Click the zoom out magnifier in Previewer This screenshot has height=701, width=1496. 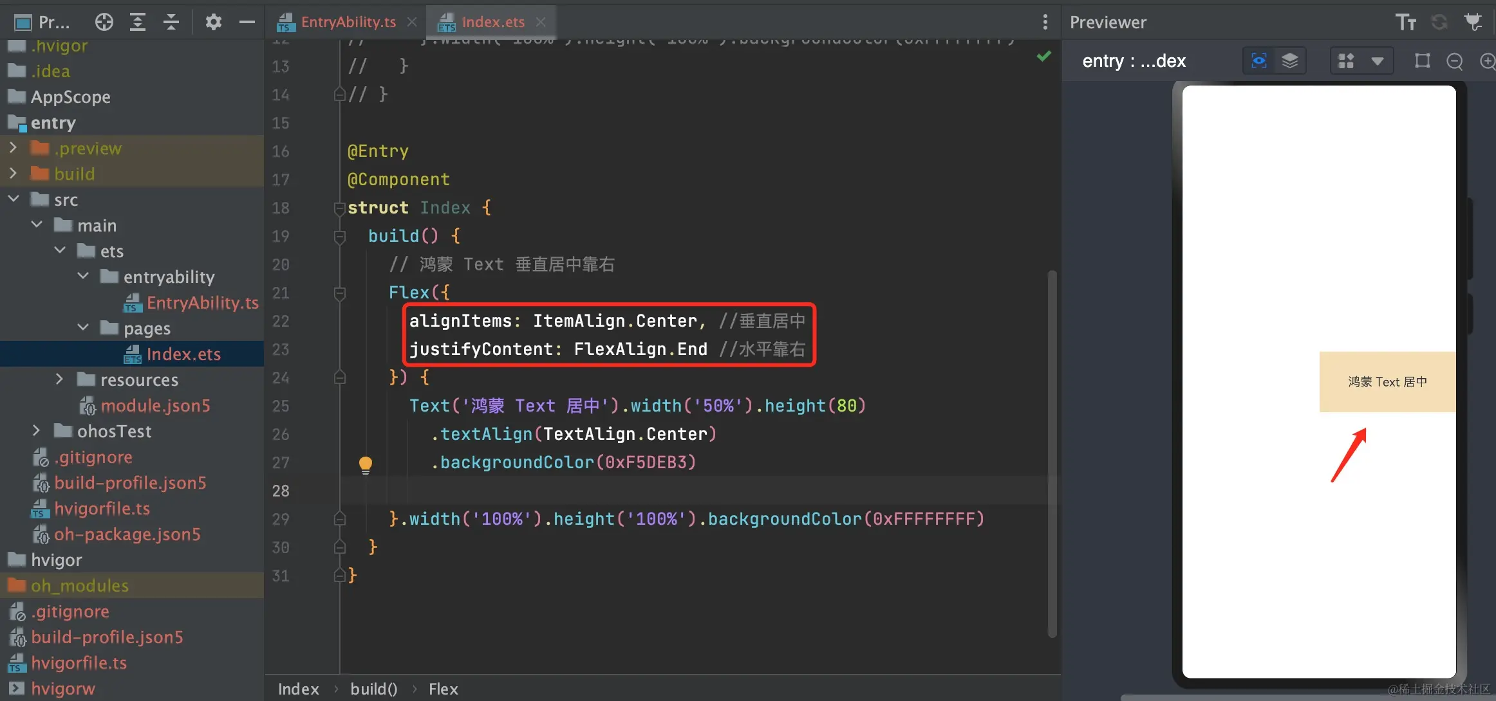(x=1454, y=61)
